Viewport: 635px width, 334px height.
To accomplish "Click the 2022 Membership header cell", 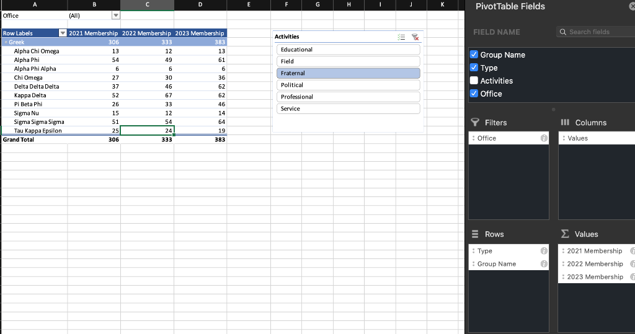I will (x=148, y=33).
